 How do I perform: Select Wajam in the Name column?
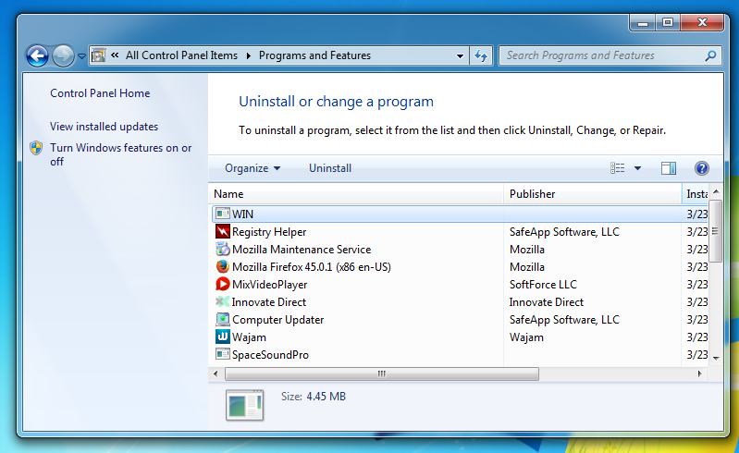click(250, 337)
